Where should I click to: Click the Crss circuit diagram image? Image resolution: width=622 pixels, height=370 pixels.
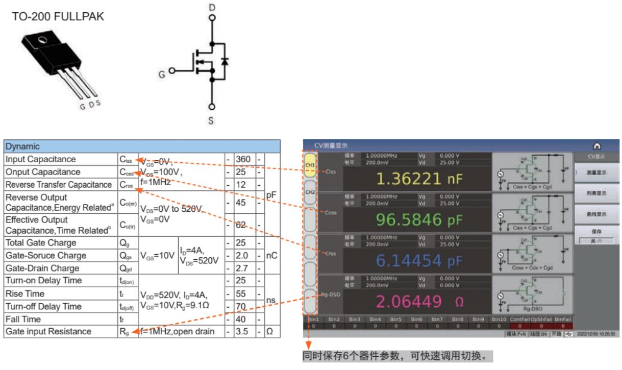[532, 253]
